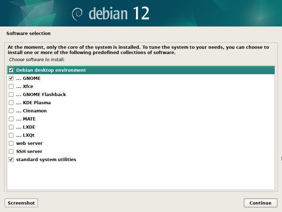282x212 pixels.
Task: Click the '... KDE Plasma' label
Action: tap(33, 102)
